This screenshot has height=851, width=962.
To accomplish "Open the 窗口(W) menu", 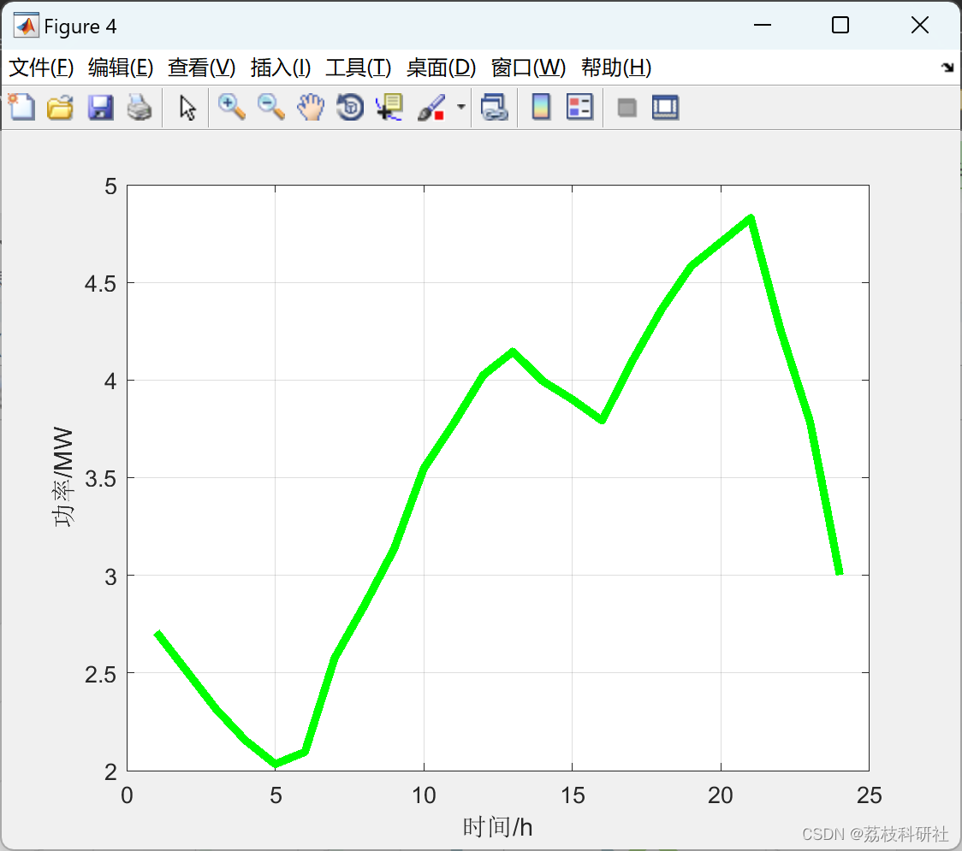I will click(528, 68).
